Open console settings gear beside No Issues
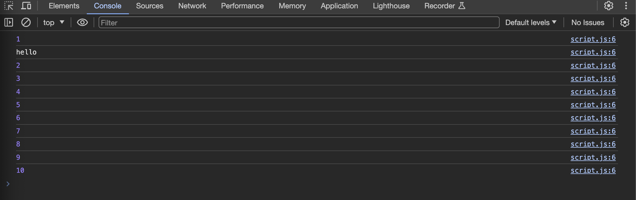The image size is (636, 200). pyautogui.click(x=625, y=22)
